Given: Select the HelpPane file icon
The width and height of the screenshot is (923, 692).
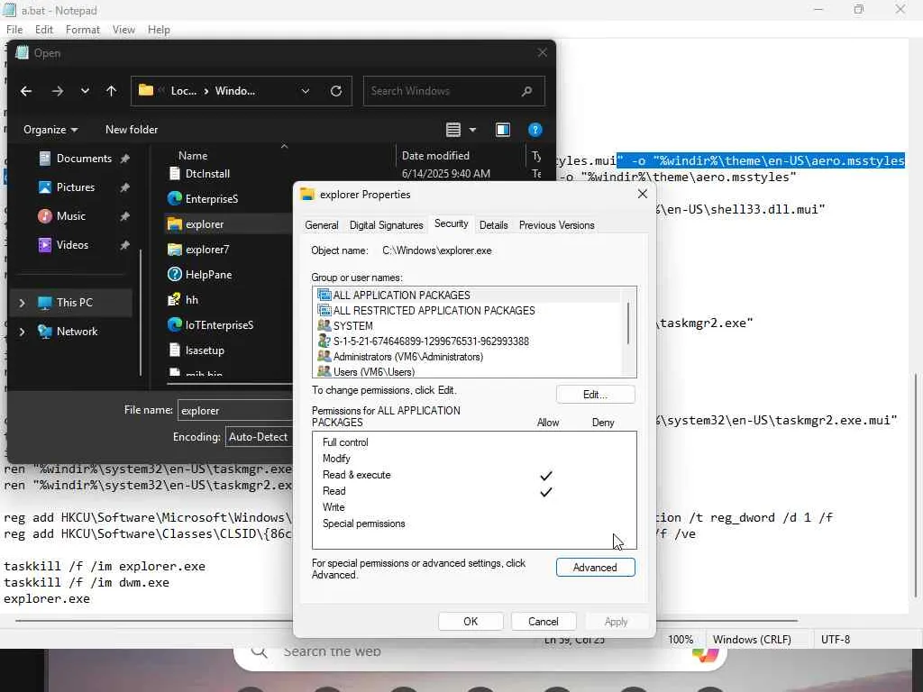Looking at the screenshot, I should (174, 275).
